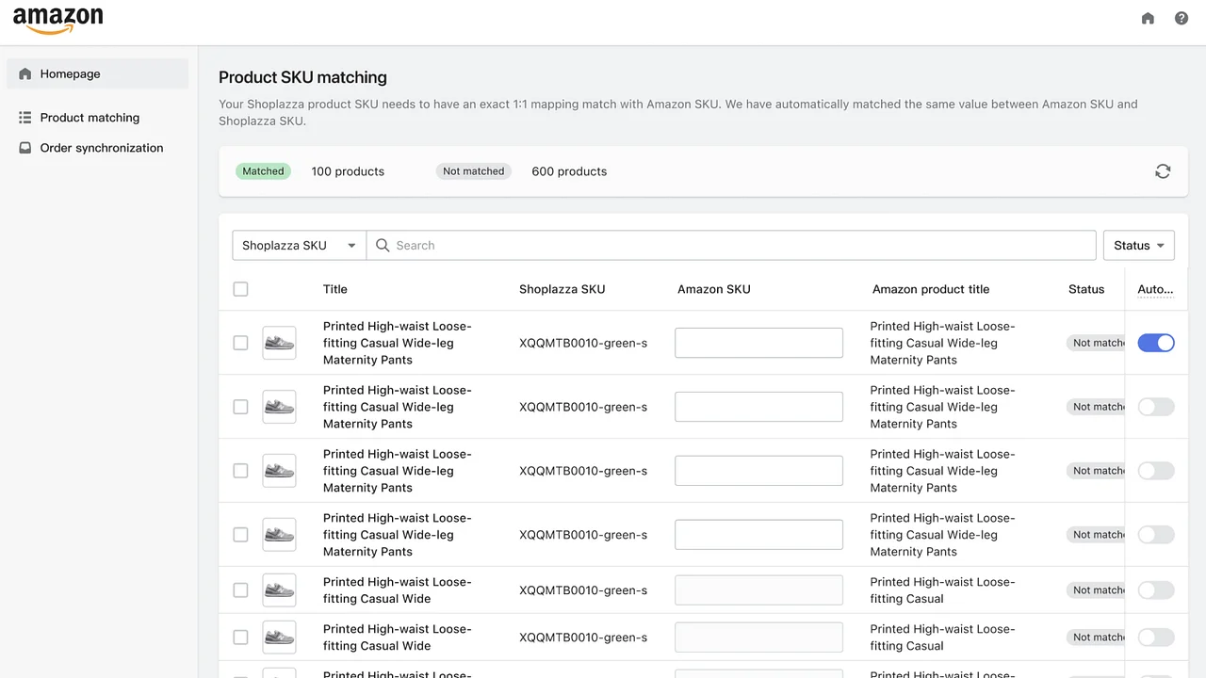Click the Amazon logo
Screen dimensions: 1206x678
click(x=58, y=21)
